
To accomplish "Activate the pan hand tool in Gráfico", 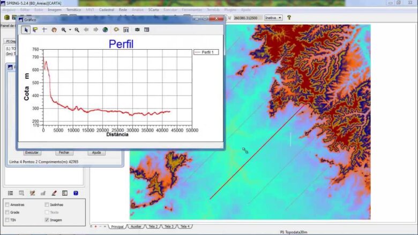I will 54,30.
